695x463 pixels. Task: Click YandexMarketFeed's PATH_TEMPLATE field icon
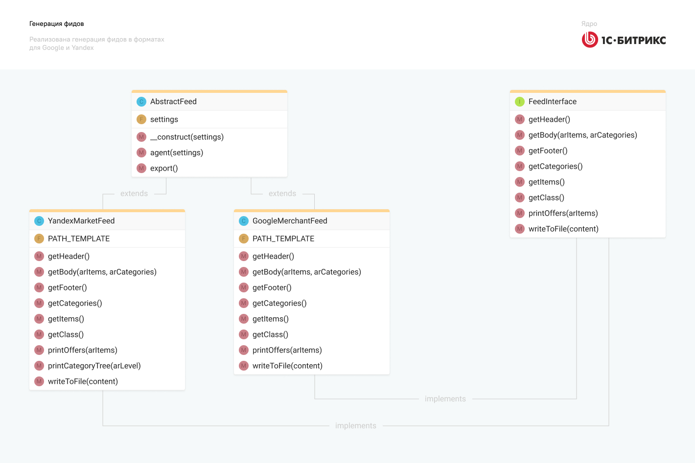[39, 239]
